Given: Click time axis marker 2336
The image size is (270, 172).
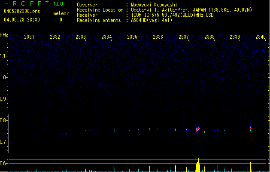Looking at the screenshot, I should [158, 37].
